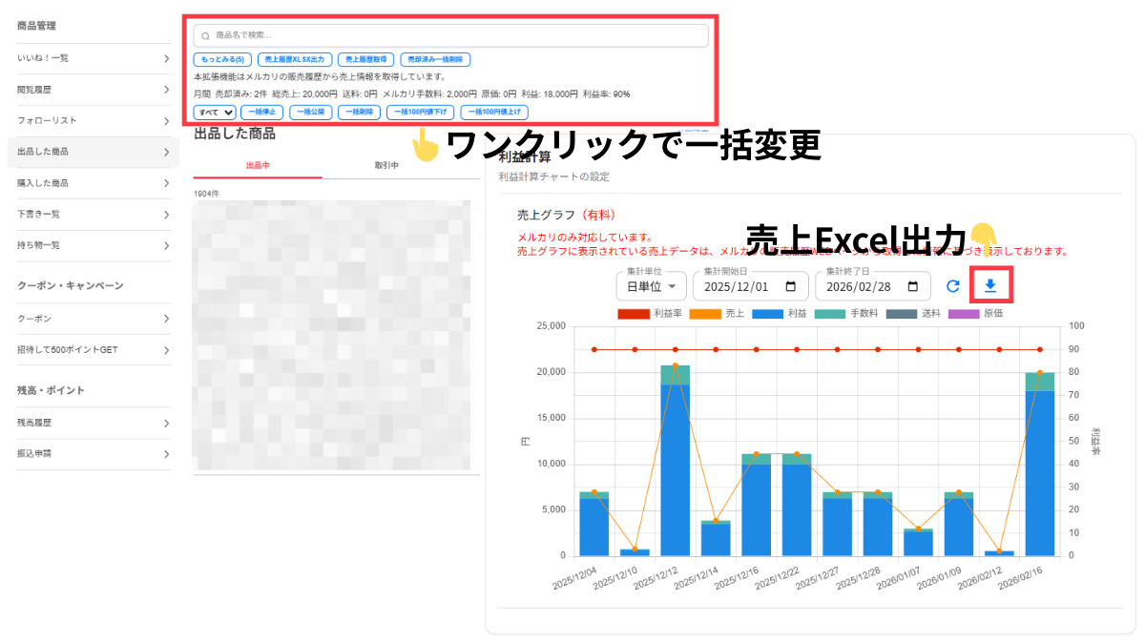Click the sales Excel download icon

pos(990,285)
